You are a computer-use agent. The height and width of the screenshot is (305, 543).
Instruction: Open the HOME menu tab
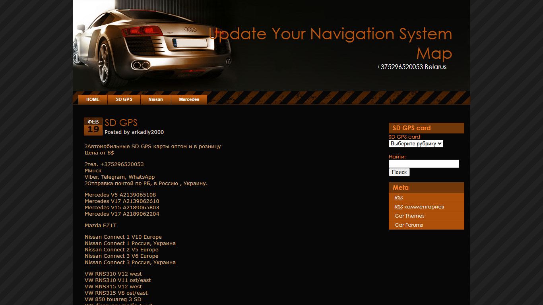coord(93,100)
